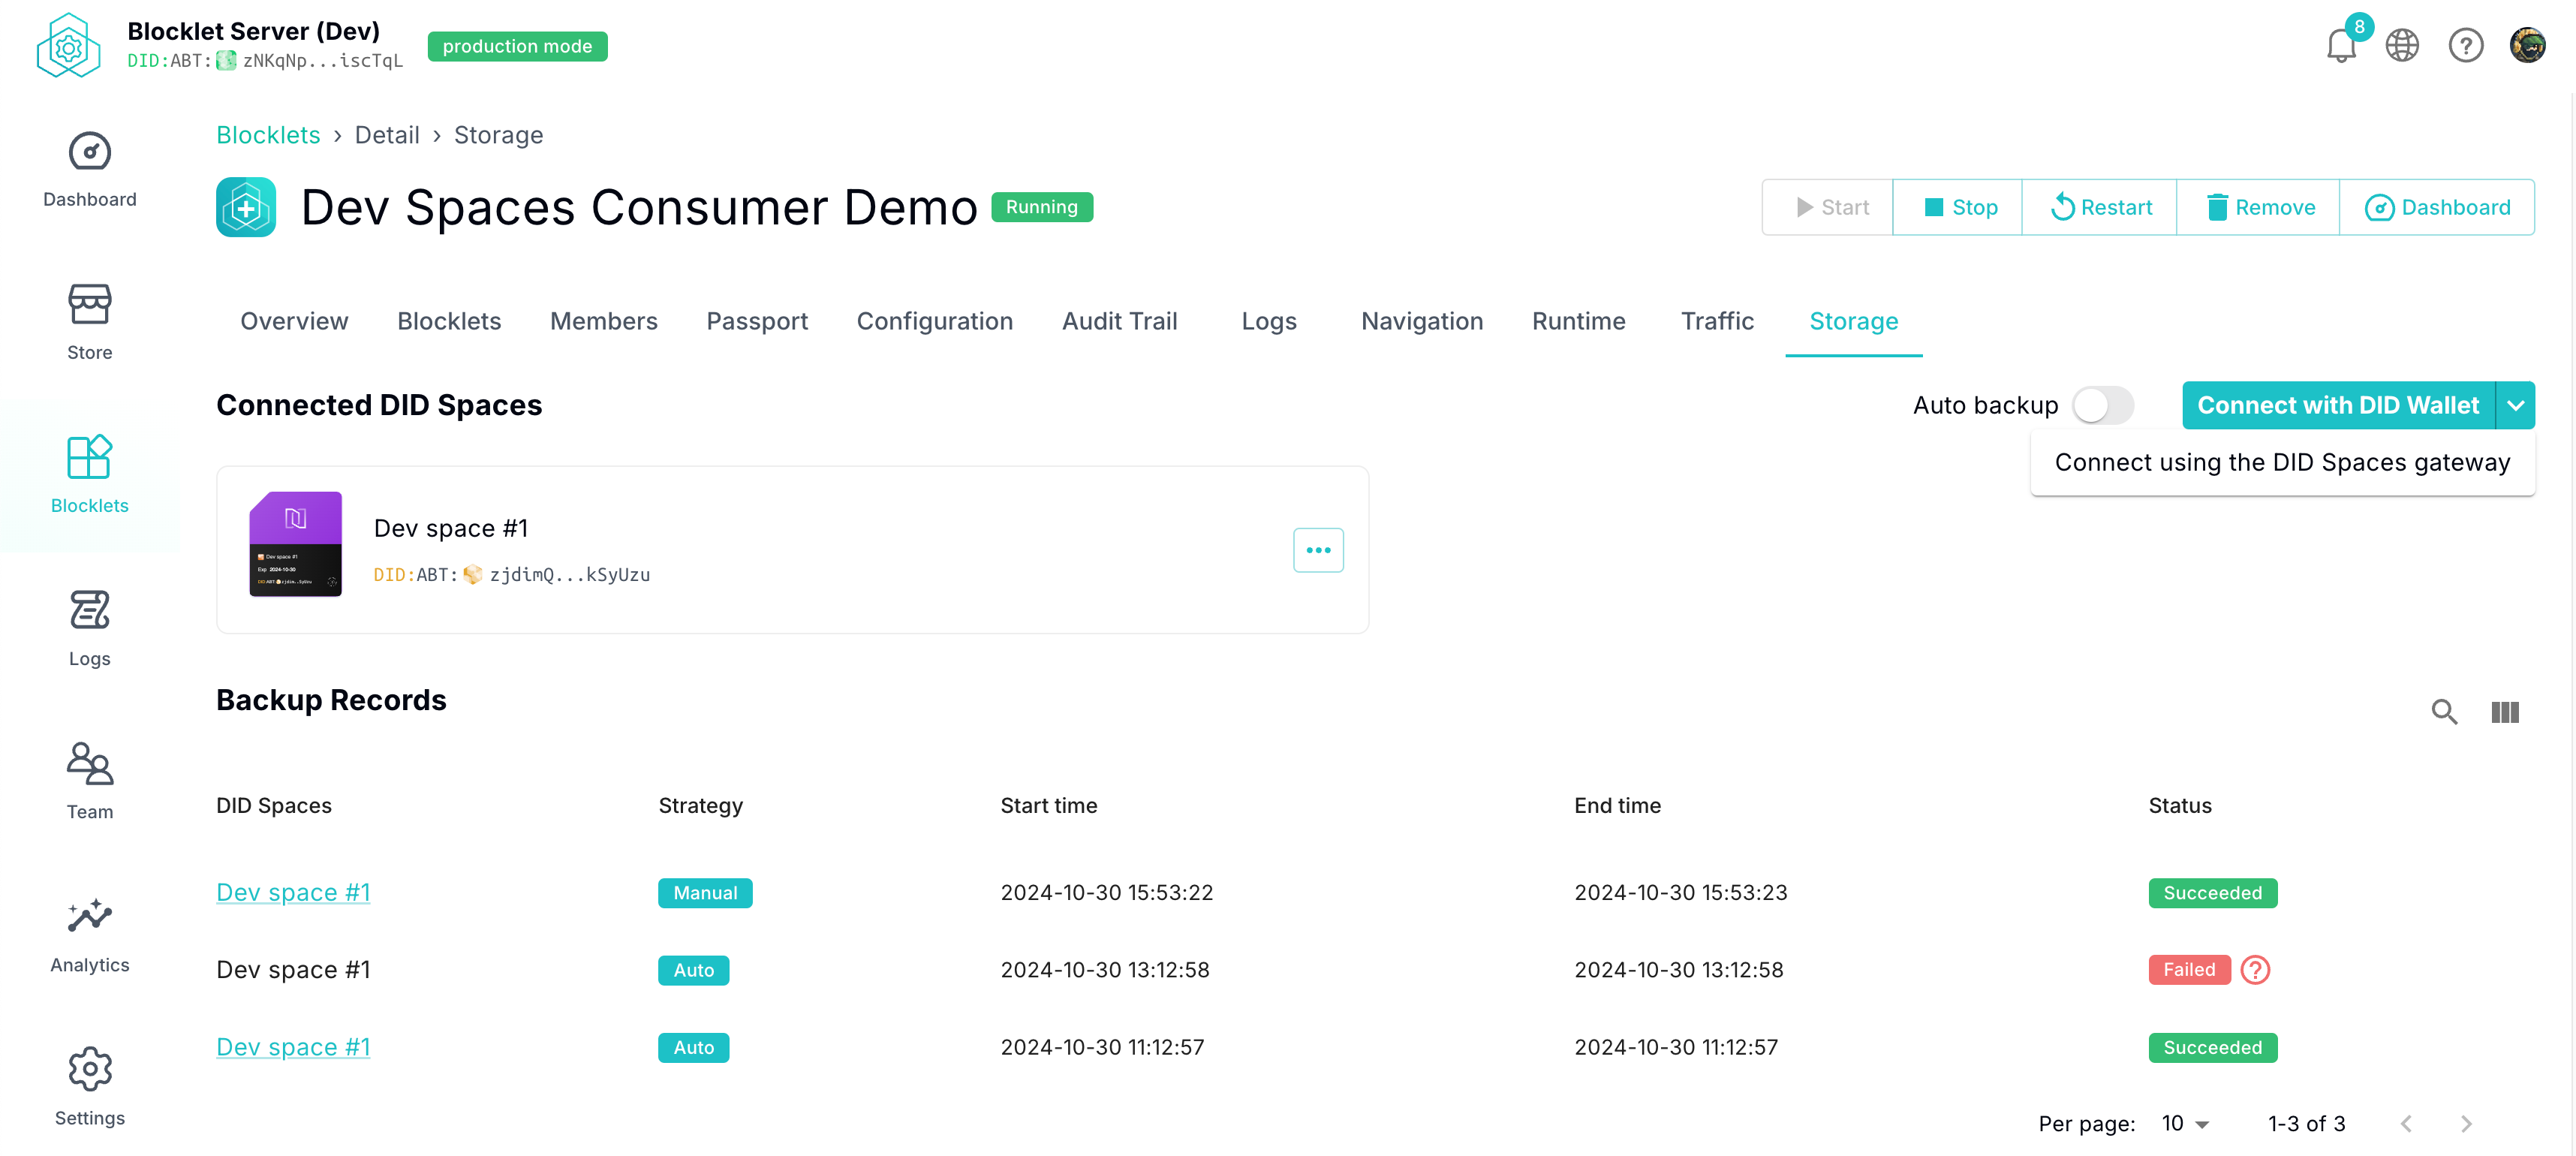This screenshot has width=2576, height=1156.
Task: Open Analytics from the sidebar
Action: coord(90,934)
